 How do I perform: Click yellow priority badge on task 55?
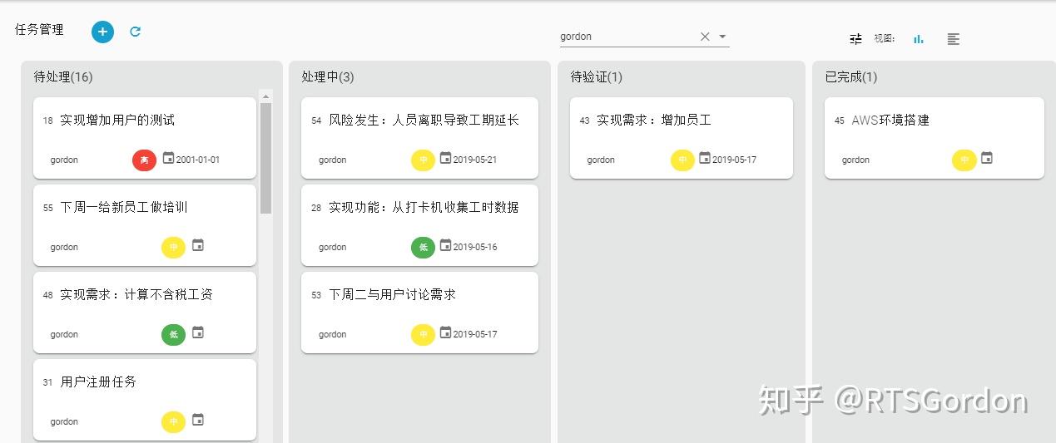[x=173, y=247]
